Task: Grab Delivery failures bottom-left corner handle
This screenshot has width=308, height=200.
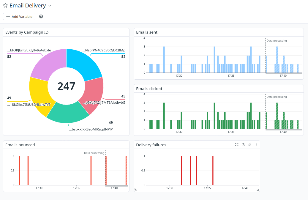Action: click(136, 189)
